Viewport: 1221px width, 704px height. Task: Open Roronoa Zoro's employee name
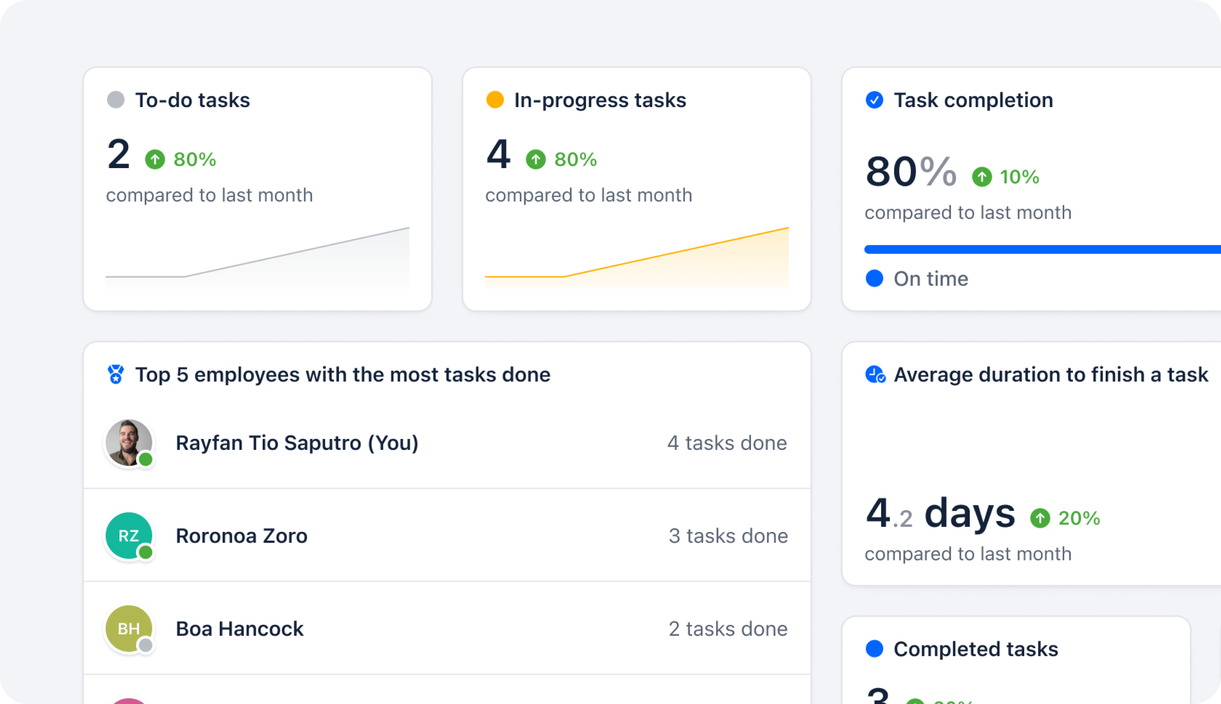click(242, 536)
